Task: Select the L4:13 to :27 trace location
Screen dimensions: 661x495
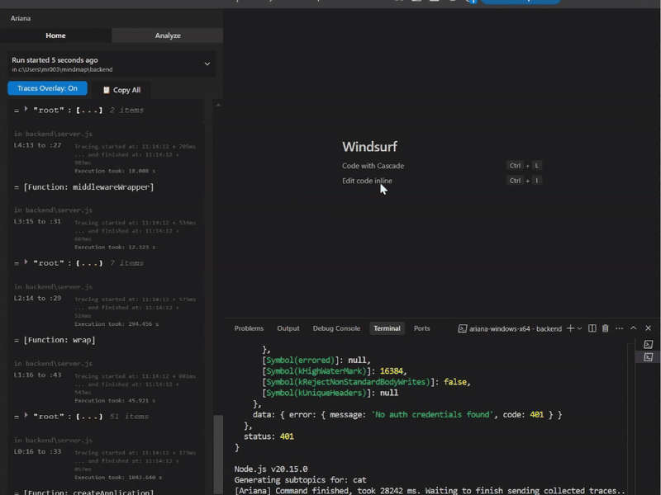Action: click(37, 145)
